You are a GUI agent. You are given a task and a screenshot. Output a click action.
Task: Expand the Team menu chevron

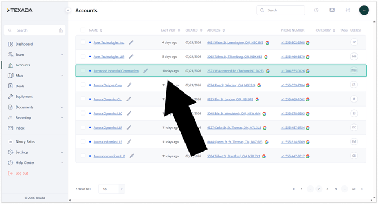coord(62,55)
